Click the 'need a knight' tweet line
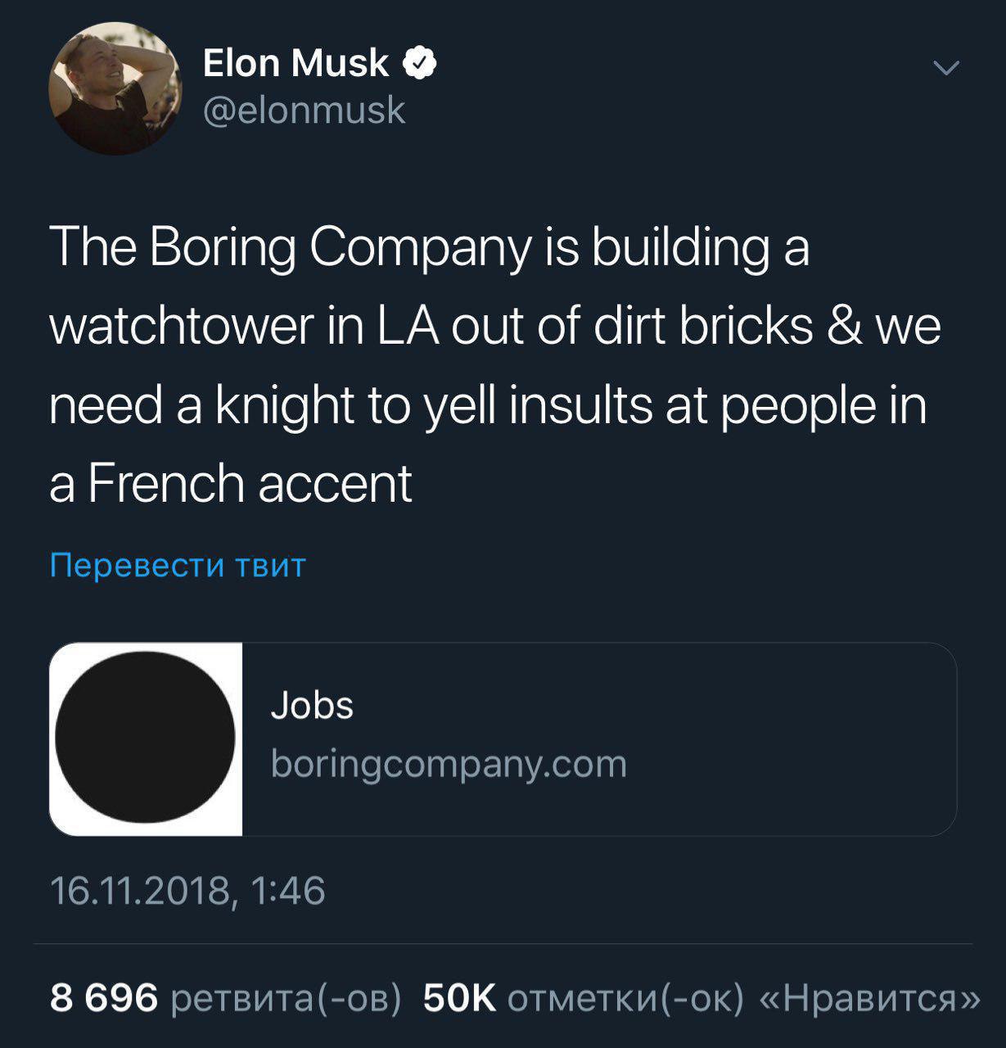Screen dimensions: 1006x1048 click(488, 405)
